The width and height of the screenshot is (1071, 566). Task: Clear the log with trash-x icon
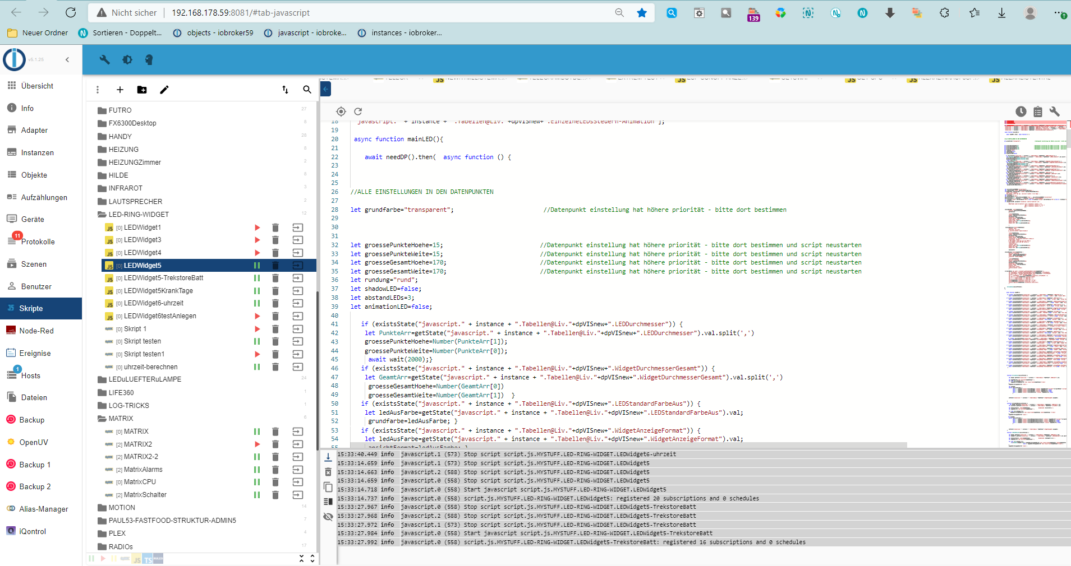click(328, 472)
